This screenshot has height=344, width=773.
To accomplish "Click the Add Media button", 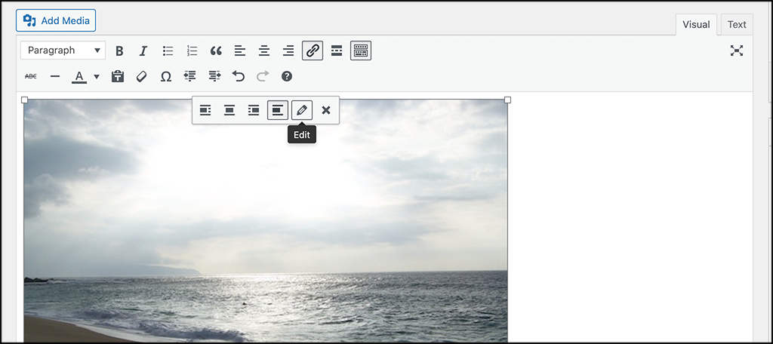I will coord(56,20).
